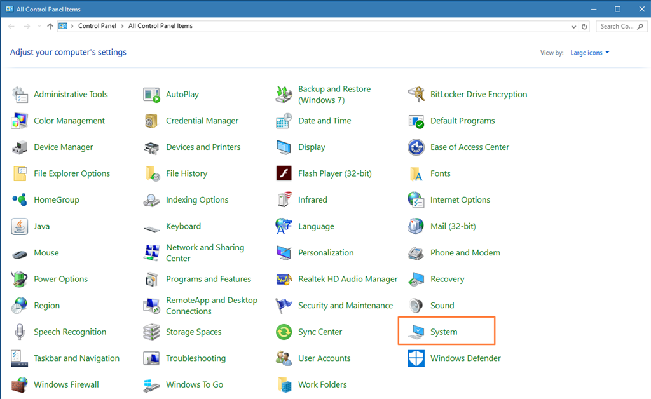This screenshot has height=399, width=651.
Task: Open the Storage Spaces link
Action: pos(193,332)
